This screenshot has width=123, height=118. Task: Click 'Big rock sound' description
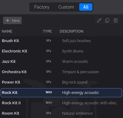click(75, 82)
